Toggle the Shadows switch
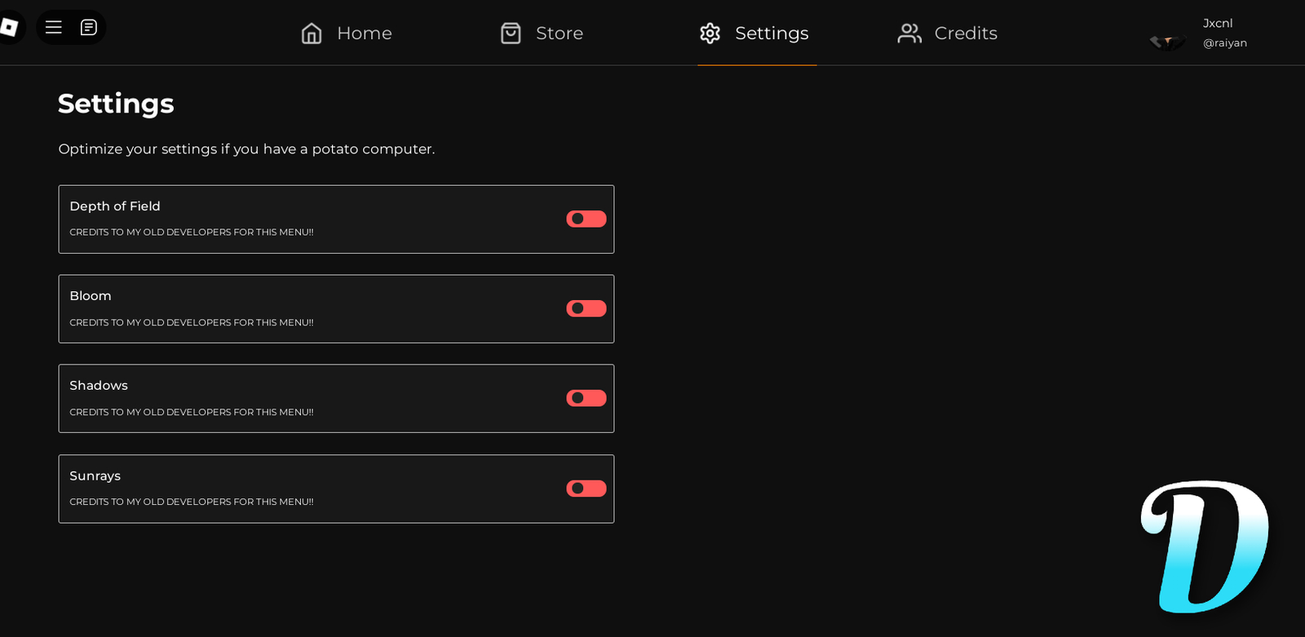 (586, 398)
